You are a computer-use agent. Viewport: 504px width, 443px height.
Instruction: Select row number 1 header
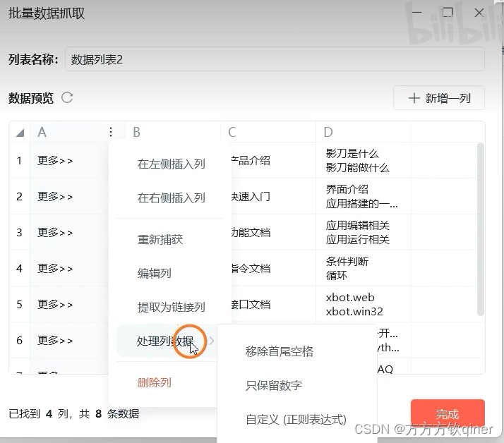pos(19,160)
